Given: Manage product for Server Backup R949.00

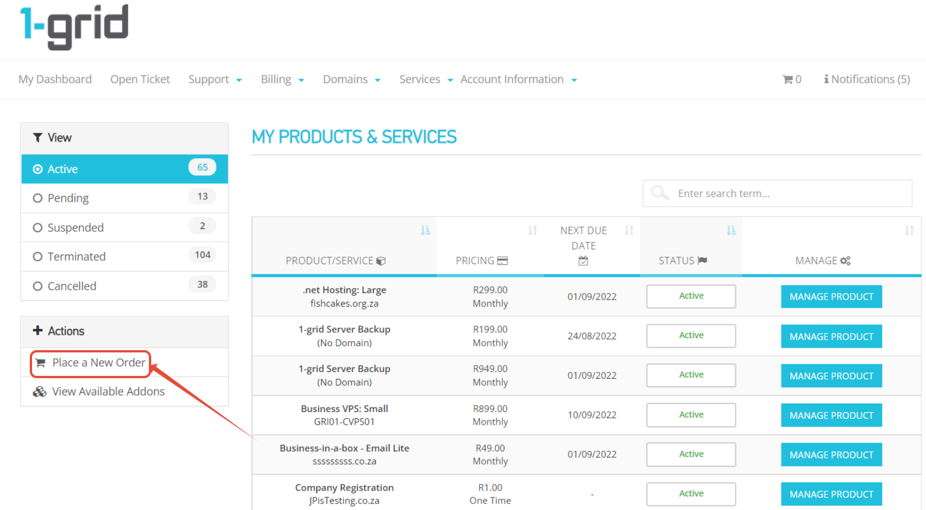Looking at the screenshot, I should tap(832, 376).
